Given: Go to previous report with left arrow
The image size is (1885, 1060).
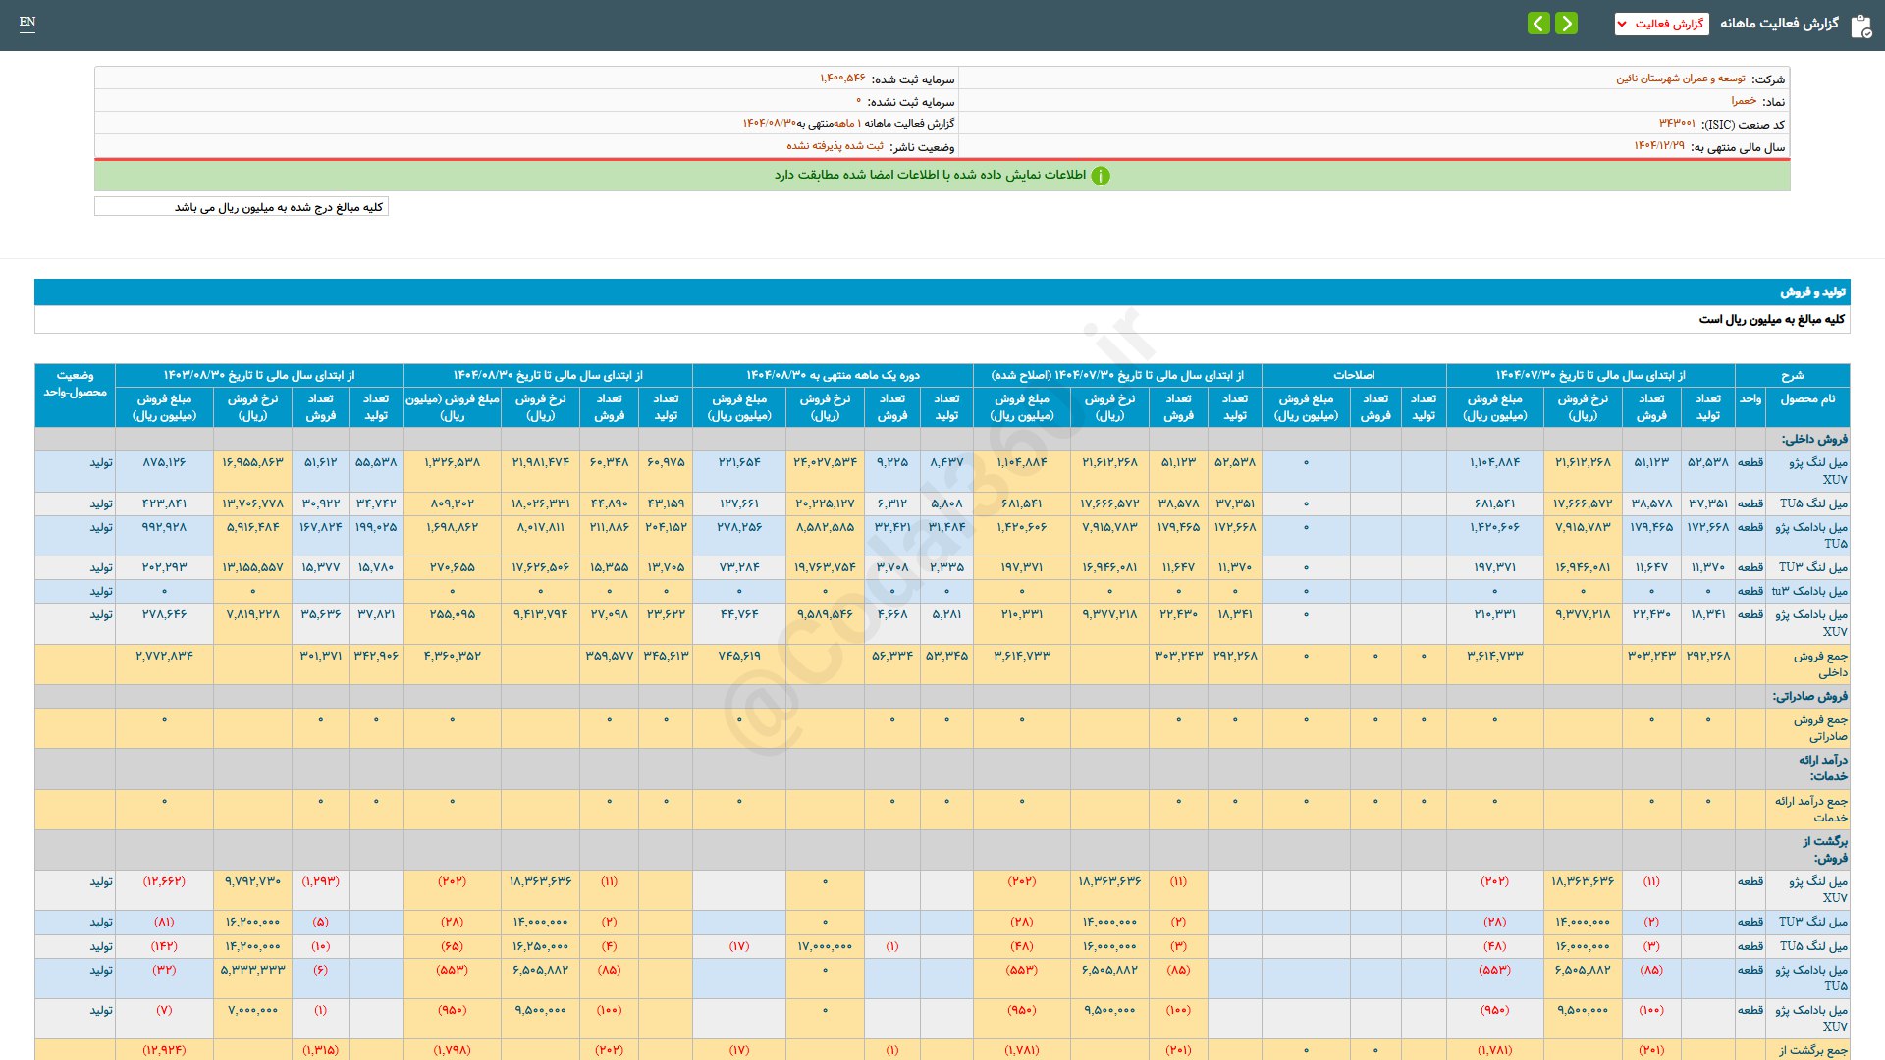Looking at the screenshot, I should 1538,24.
